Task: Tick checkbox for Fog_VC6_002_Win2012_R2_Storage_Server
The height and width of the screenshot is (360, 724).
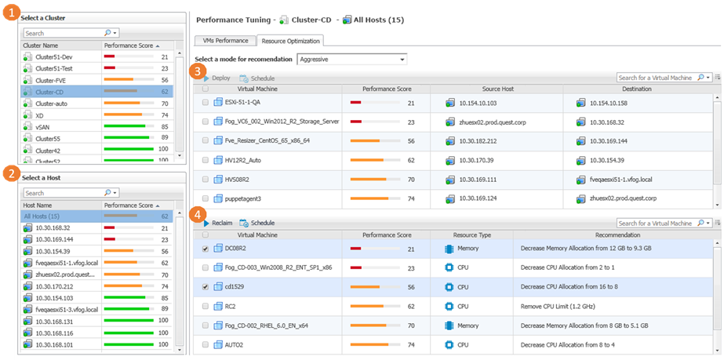Action: point(205,122)
